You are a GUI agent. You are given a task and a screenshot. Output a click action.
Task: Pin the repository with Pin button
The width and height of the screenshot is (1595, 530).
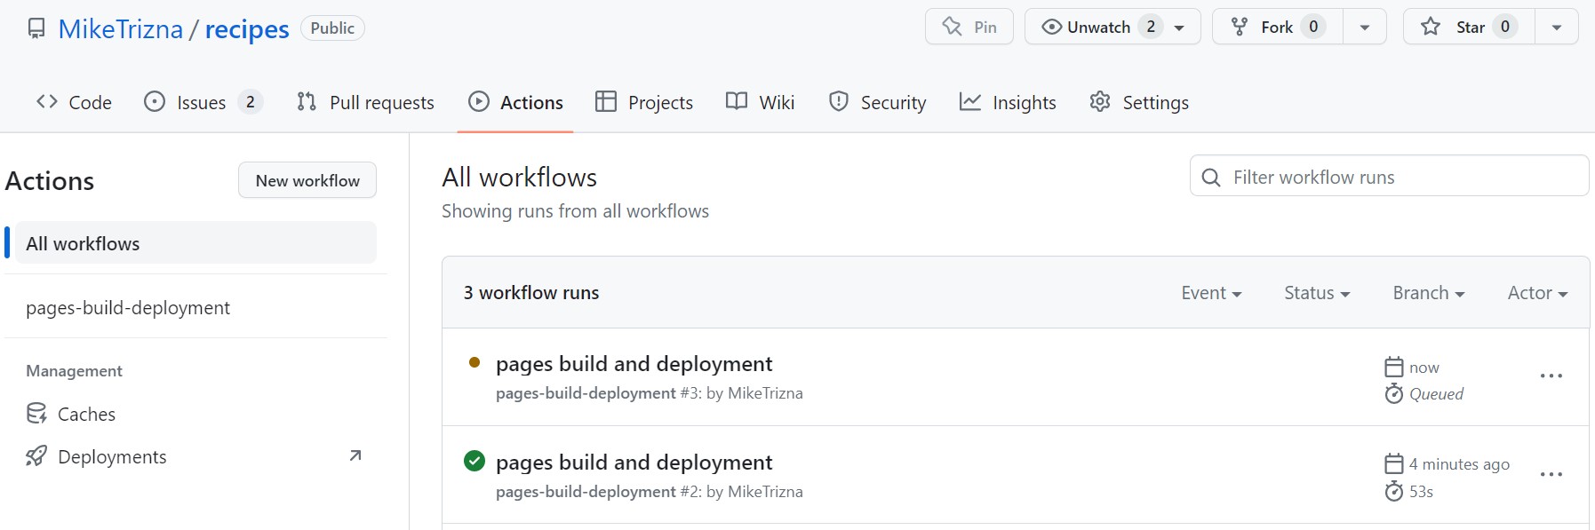tap(969, 27)
